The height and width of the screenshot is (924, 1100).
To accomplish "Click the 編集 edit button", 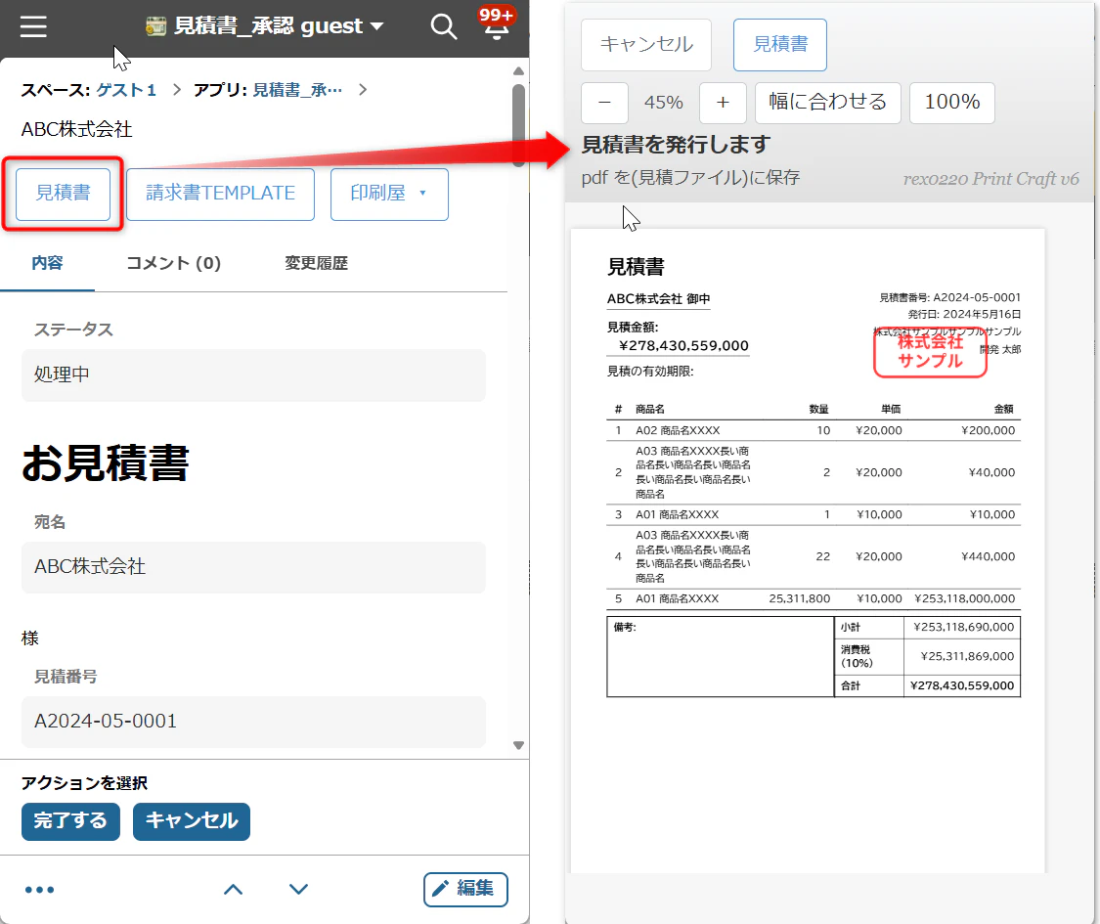I will click(x=465, y=889).
